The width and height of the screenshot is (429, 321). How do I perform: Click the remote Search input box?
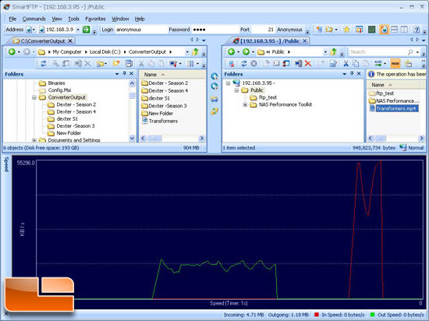(x=378, y=52)
